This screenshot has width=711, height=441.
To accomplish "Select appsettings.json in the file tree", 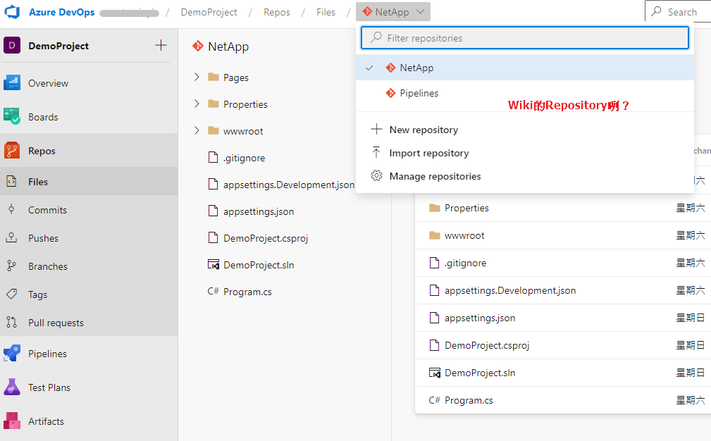I will (259, 211).
